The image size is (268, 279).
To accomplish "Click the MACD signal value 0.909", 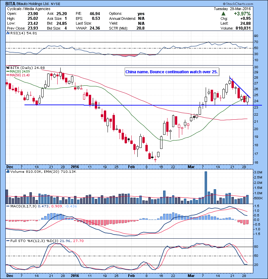I will coord(57,206).
